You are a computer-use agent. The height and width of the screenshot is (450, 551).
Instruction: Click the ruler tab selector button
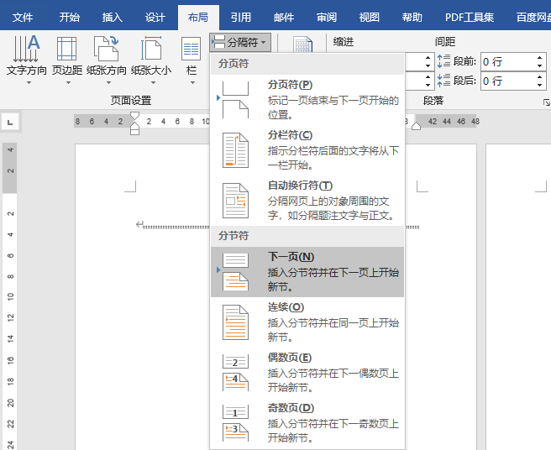9,123
